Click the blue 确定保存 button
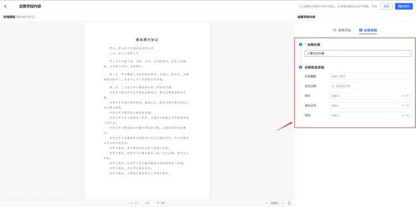The width and height of the screenshot is (416, 207). tap(404, 6)
